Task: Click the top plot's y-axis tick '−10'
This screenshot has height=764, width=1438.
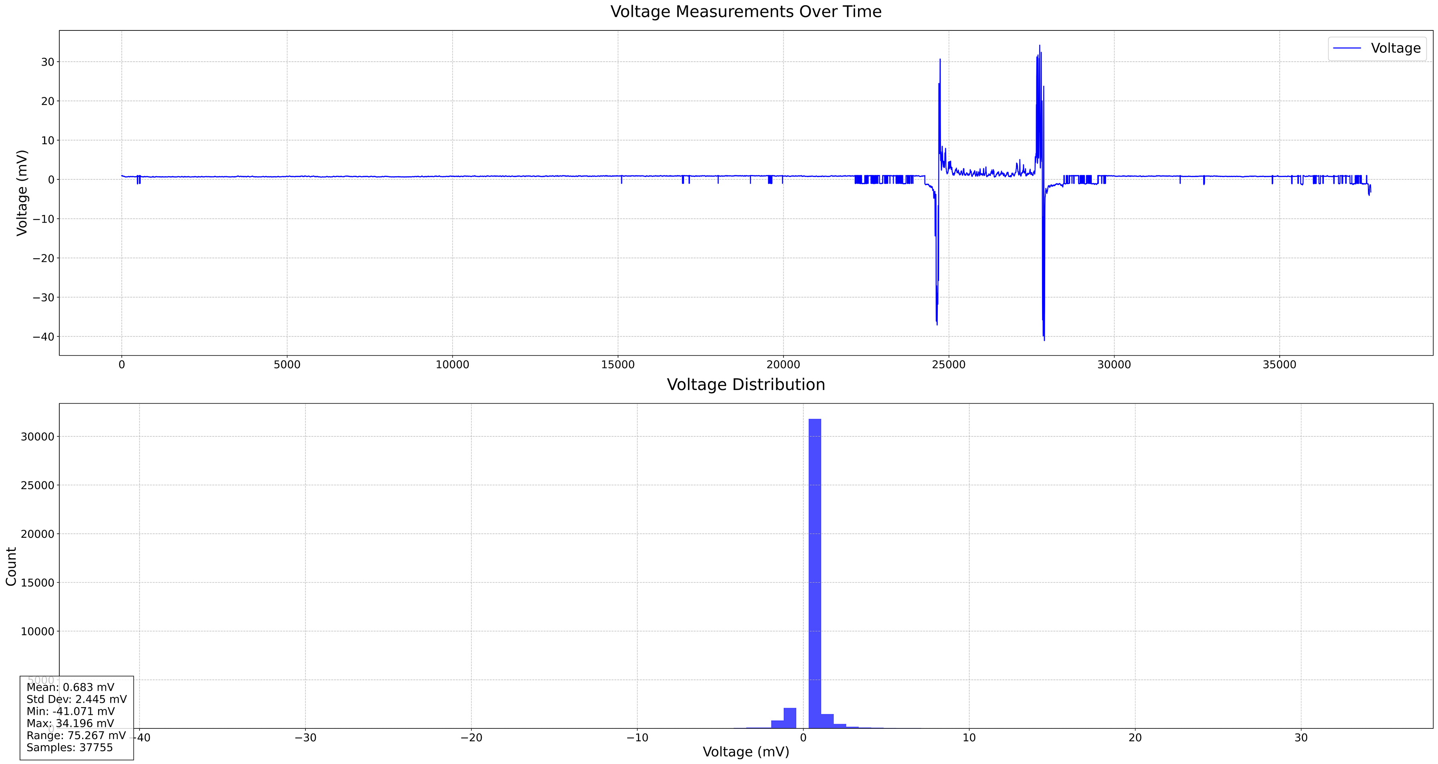Action: 43,219
